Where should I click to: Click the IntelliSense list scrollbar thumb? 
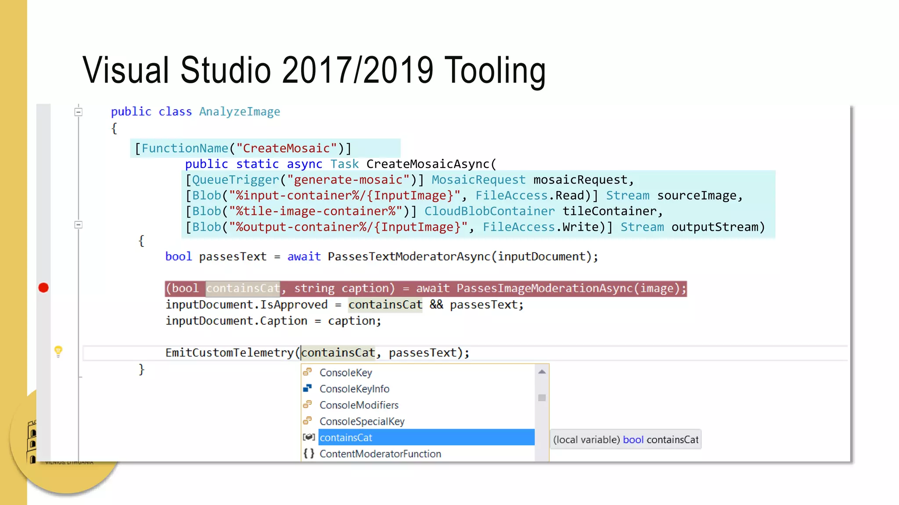[542, 398]
